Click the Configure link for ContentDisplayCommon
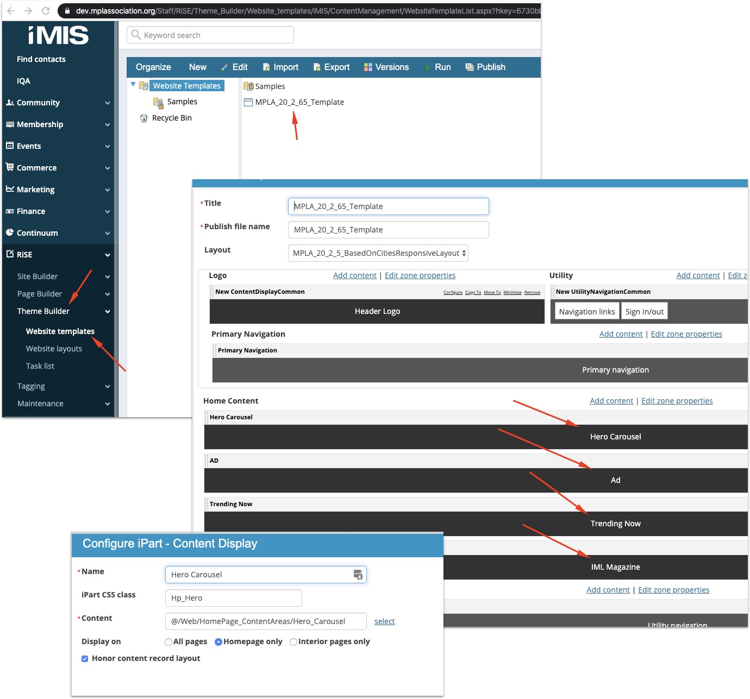 click(453, 292)
